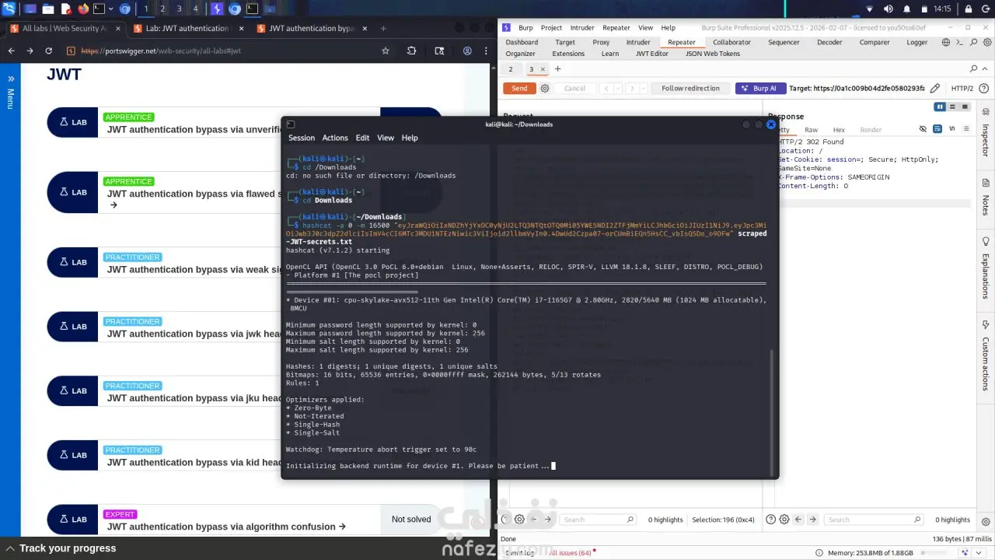This screenshot has width=995, height=560.
Task: Open the browser profile avatar
Action: coord(467,51)
